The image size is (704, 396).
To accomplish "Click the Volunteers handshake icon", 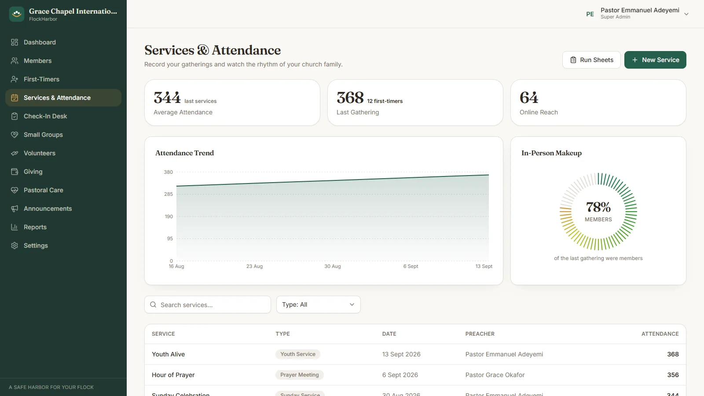I will (x=15, y=153).
